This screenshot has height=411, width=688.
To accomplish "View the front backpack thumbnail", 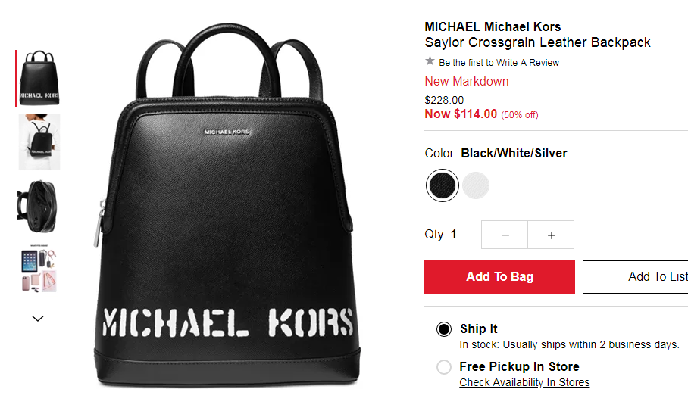I will click(39, 78).
